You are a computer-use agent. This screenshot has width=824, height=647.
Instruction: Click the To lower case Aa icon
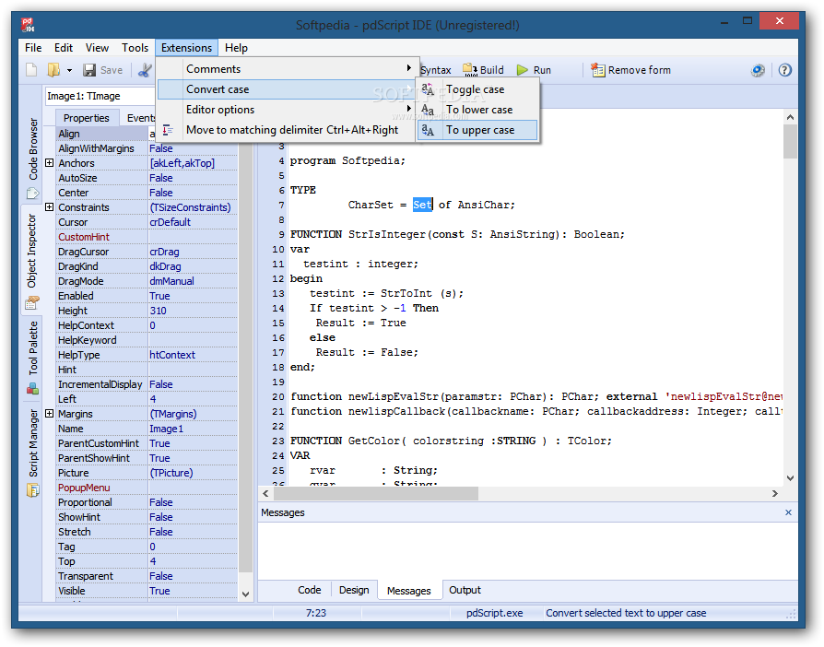pos(428,110)
